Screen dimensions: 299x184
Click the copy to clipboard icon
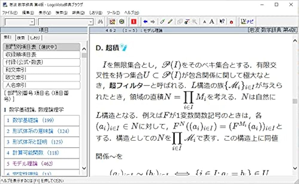(x=179, y=22)
